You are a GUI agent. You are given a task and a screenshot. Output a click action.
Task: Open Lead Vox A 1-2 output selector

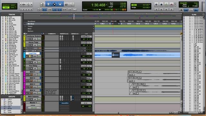pyautogui.click(x=89, y=54)
